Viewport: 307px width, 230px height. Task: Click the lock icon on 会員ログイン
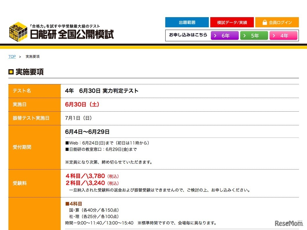point(265,22)
